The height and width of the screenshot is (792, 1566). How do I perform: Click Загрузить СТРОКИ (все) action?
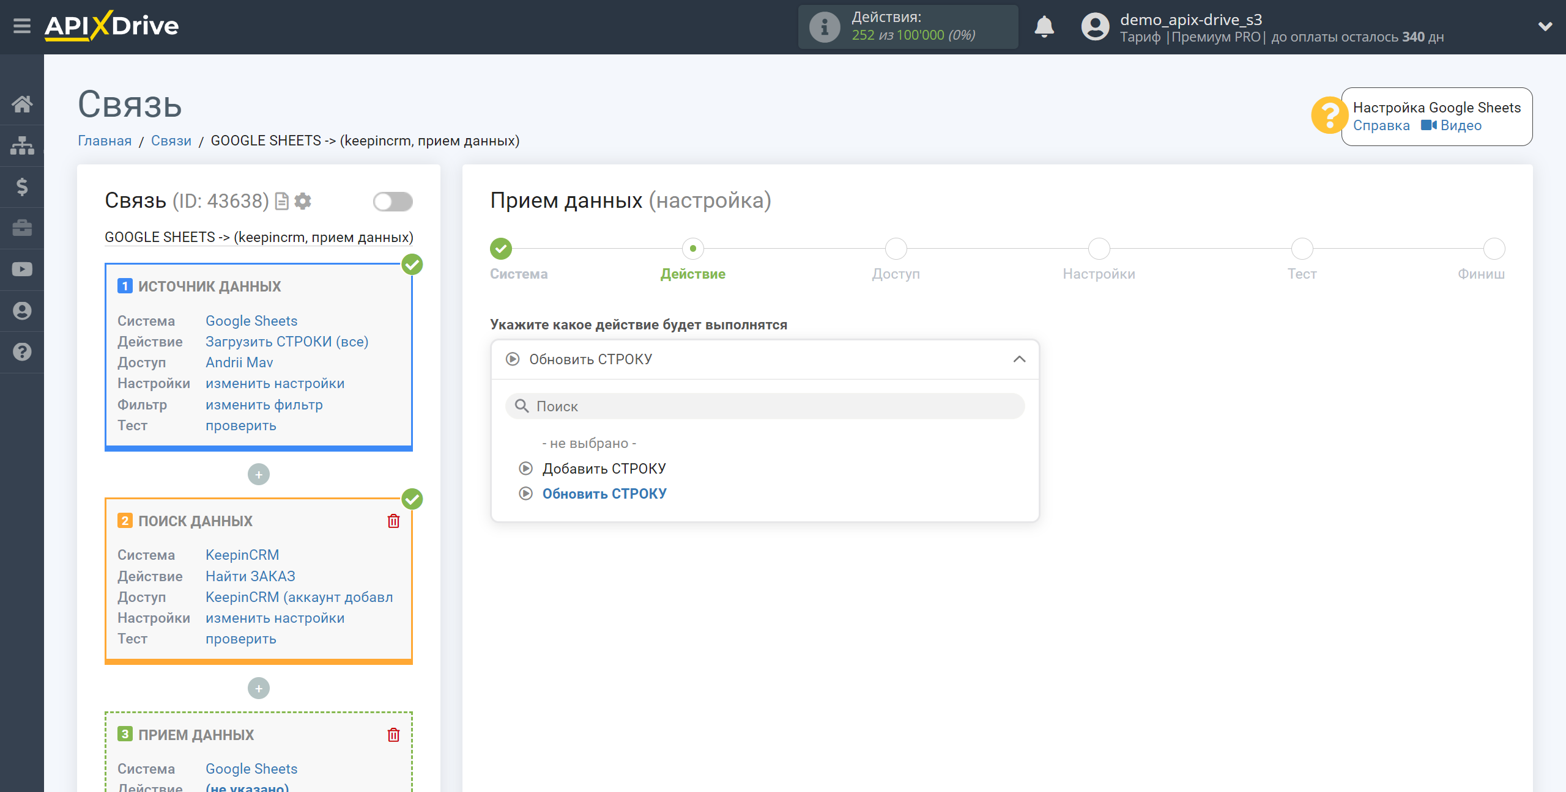287,342
